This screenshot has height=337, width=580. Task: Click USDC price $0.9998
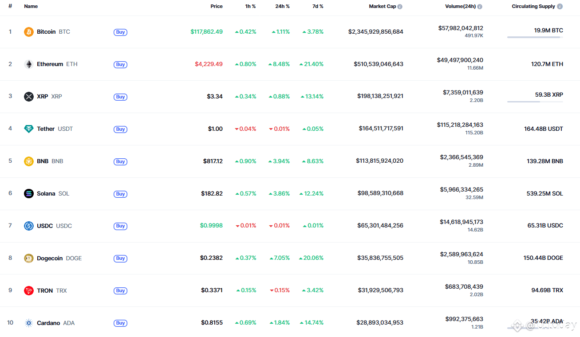(x=211, y=226)
